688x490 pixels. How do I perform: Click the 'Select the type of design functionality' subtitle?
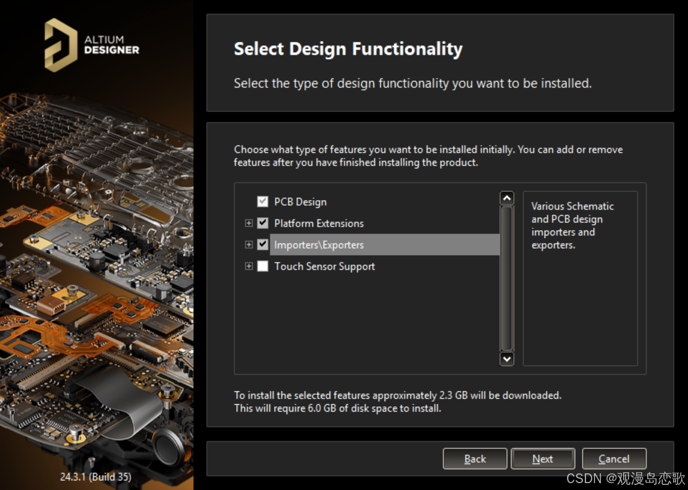pyautogui.click(x=413, y=83)
